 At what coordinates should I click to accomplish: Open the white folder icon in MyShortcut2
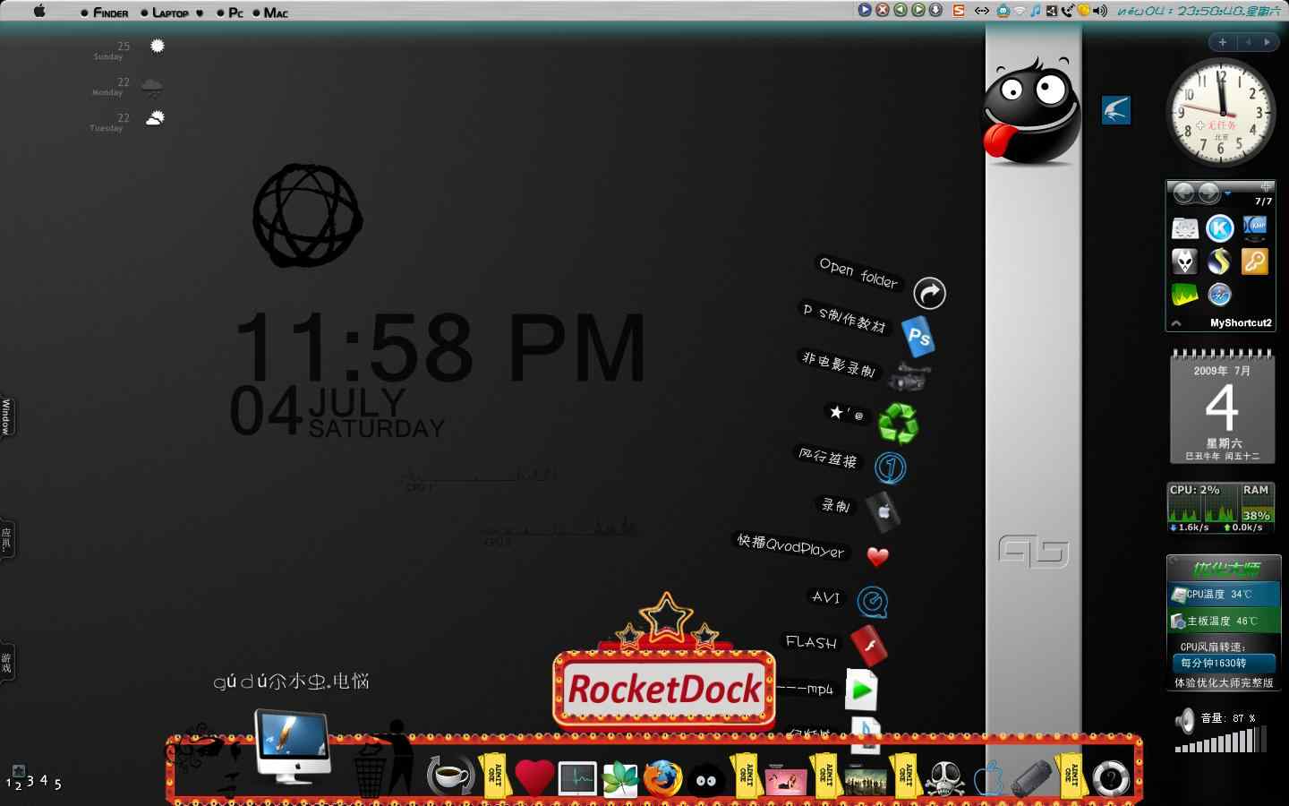coord(1184,229)
